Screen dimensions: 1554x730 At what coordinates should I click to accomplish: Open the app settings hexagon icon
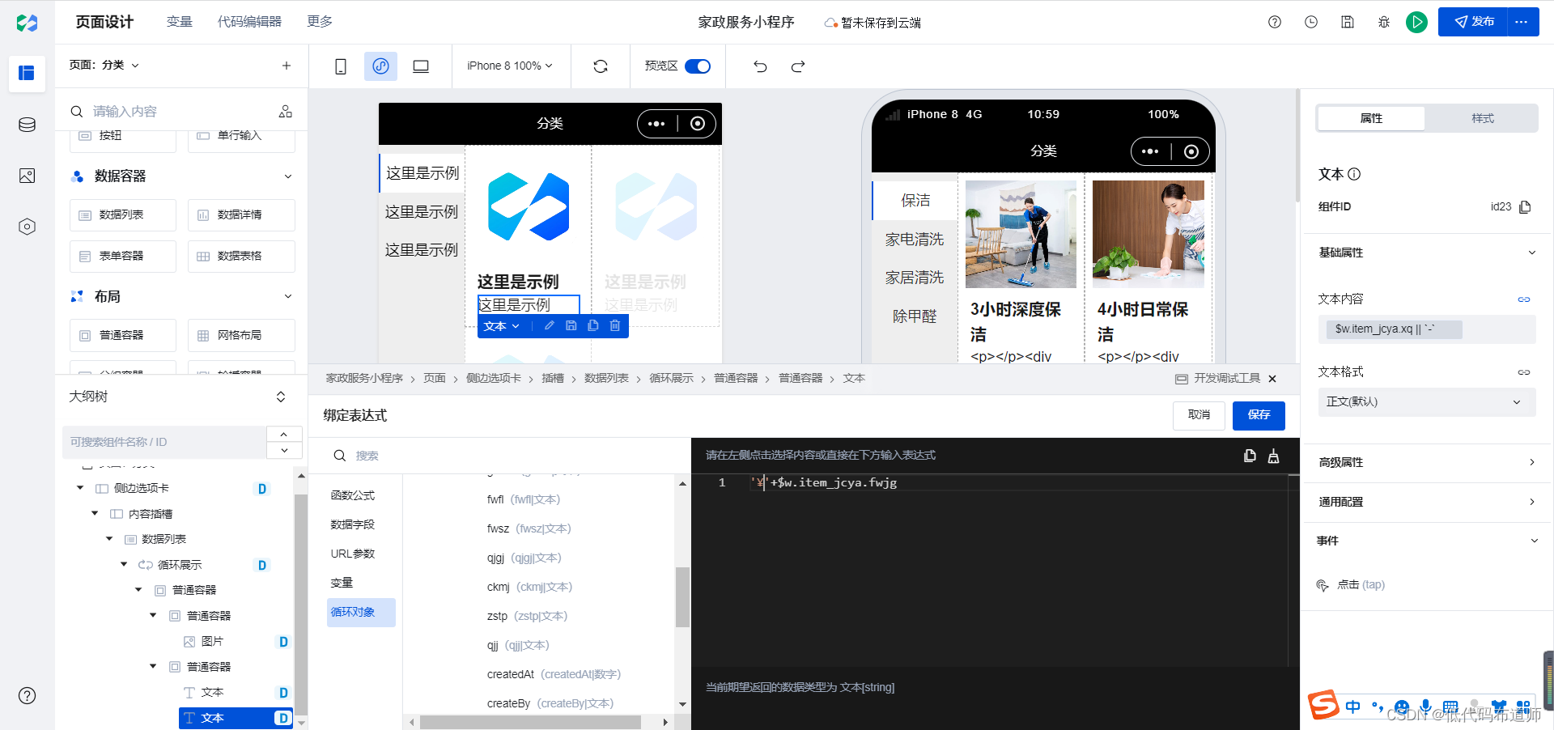[27, 227]
